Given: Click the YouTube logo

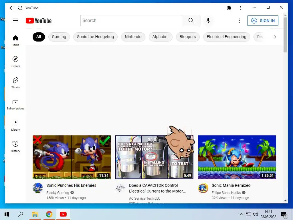Looking at the screenshot, I should tap(39, 21).
